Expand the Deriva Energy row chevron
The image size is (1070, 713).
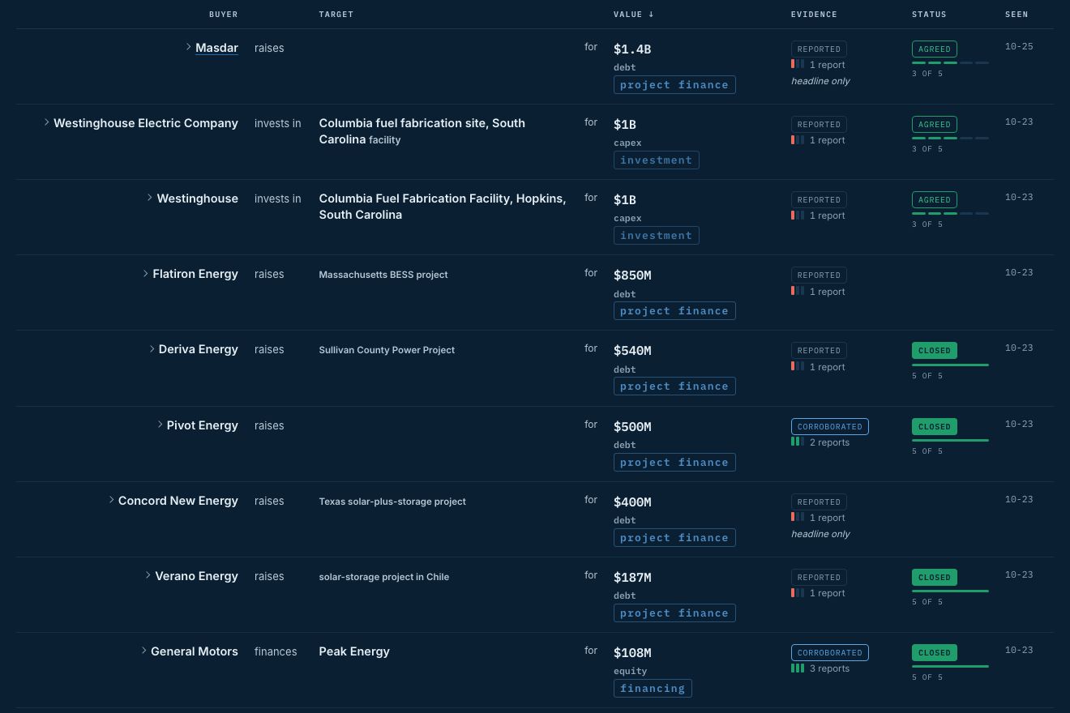pos(152,348)
